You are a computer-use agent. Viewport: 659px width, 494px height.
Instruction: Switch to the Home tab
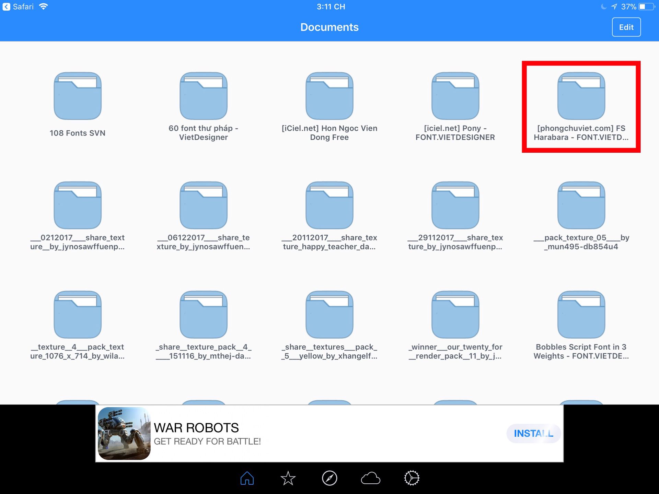pyautogui.click(x=247, y=478)
